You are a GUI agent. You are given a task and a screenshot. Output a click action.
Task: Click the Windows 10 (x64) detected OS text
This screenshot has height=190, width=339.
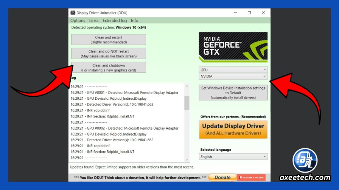[131, 28]
